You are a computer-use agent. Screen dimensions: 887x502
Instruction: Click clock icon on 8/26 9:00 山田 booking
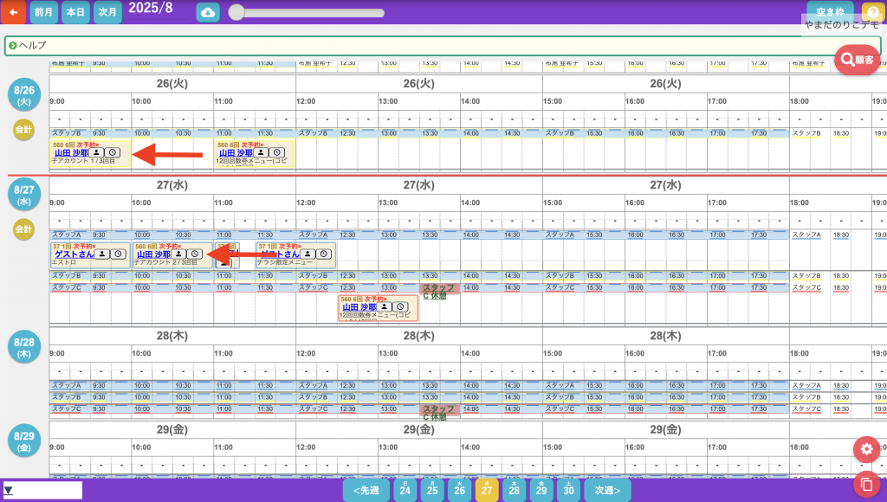(113, 152)
